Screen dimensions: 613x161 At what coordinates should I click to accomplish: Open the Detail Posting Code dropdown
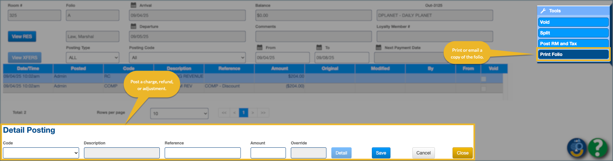[41, 153]
